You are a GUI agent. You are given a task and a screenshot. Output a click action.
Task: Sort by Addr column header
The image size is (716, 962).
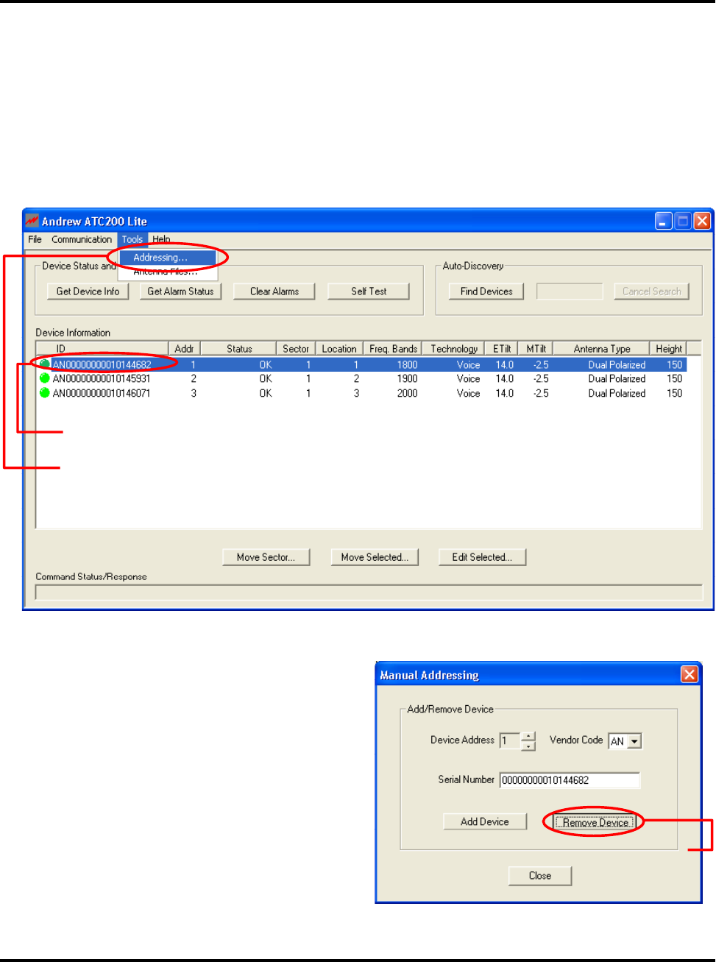pos(185,349)
